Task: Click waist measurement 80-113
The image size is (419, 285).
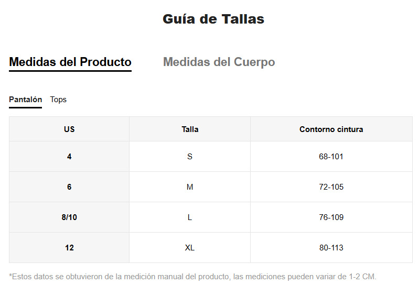Action: coord(331,248)
